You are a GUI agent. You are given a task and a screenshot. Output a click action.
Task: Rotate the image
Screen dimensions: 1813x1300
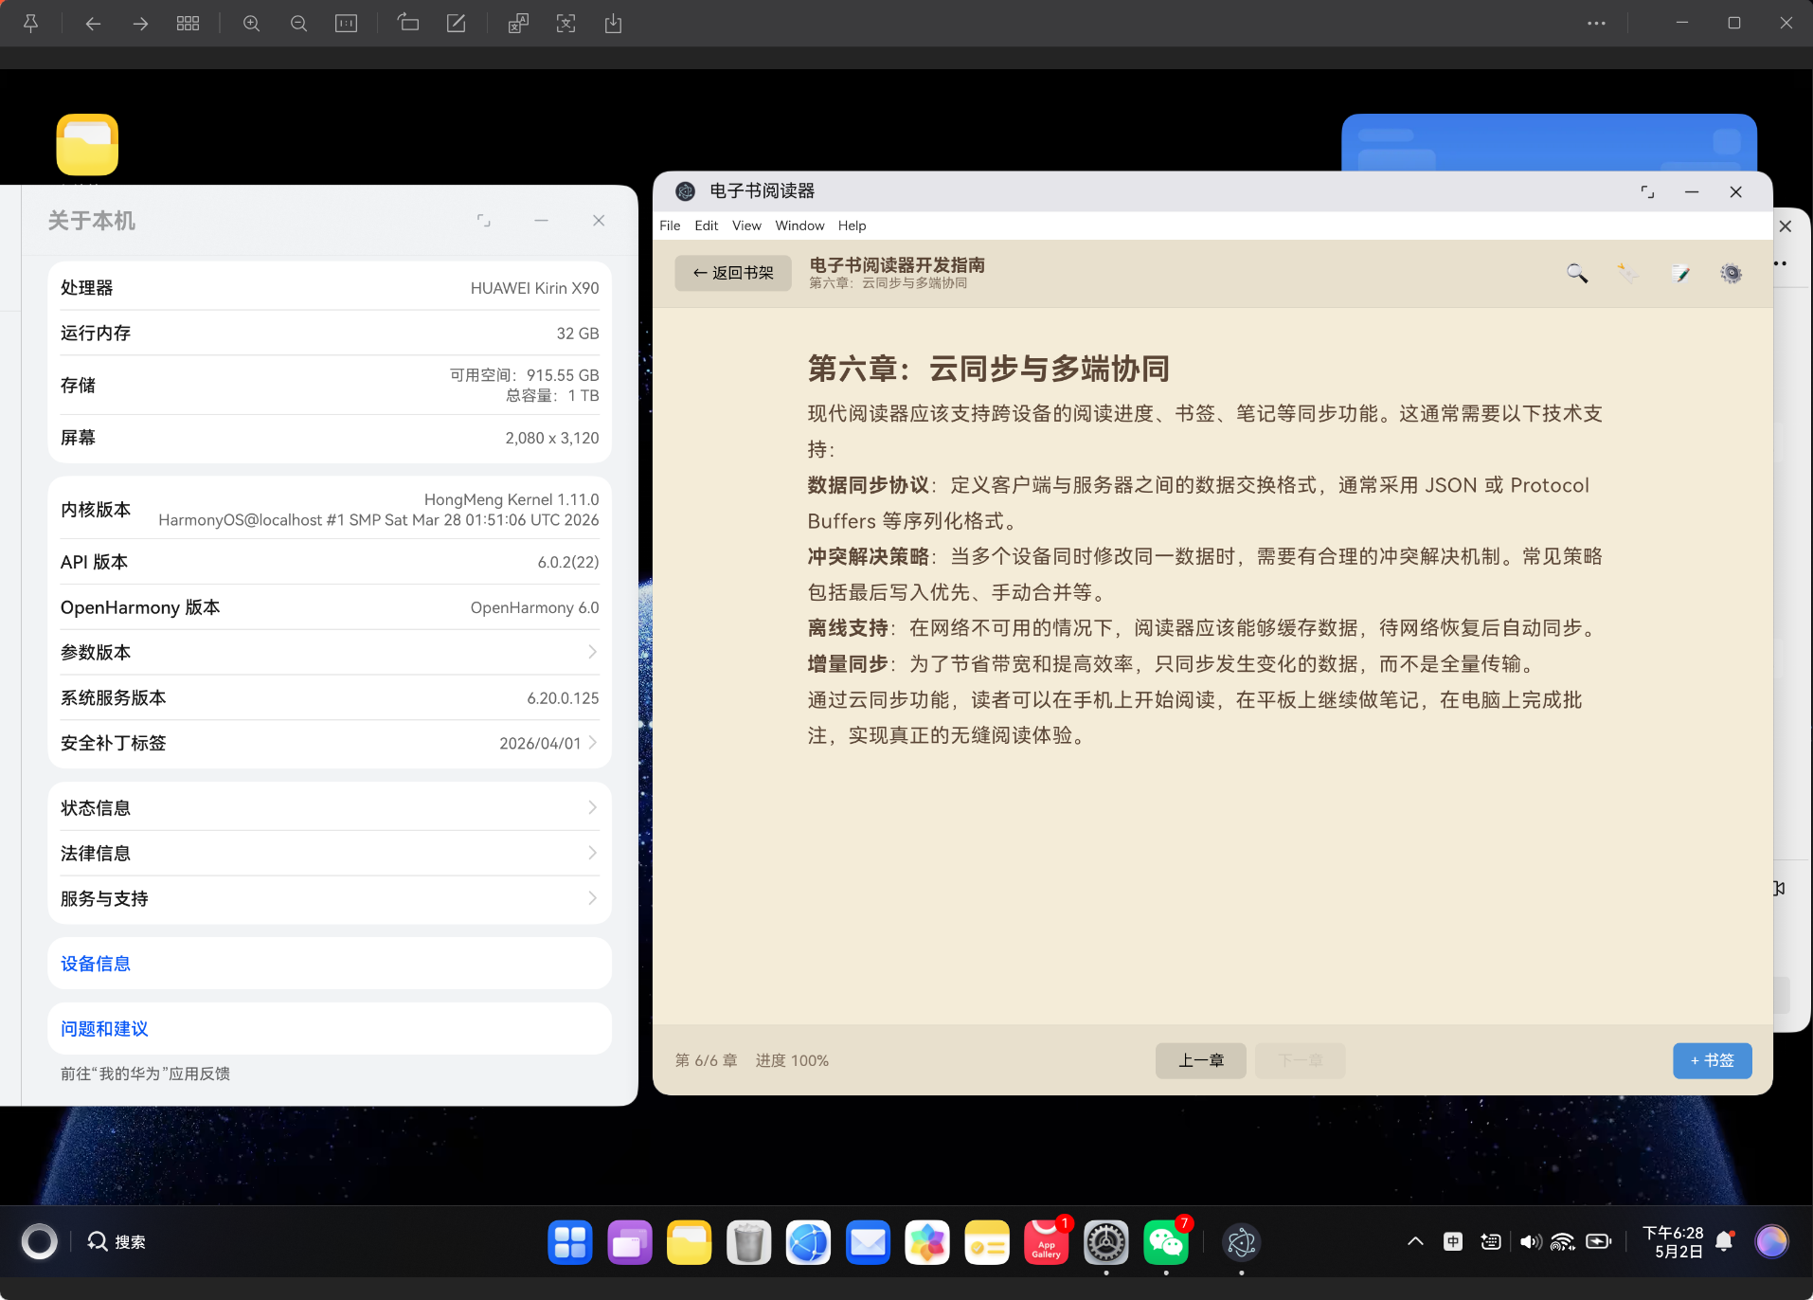tap(408, 23)
